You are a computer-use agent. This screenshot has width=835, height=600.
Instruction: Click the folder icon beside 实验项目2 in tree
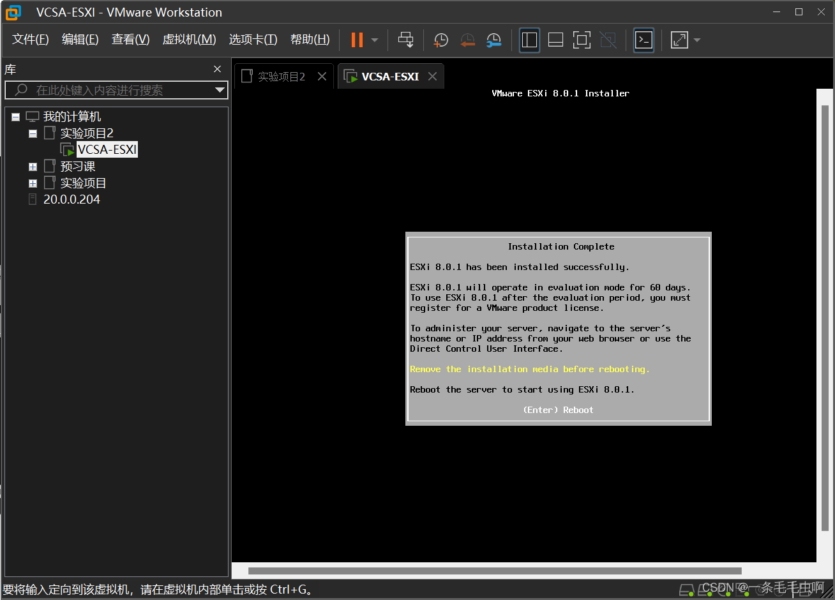tap(50, 133)
